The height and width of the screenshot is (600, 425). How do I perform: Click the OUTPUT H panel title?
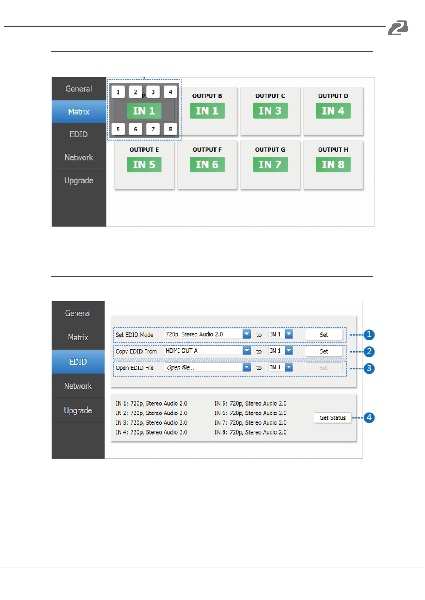pos(333,150)
